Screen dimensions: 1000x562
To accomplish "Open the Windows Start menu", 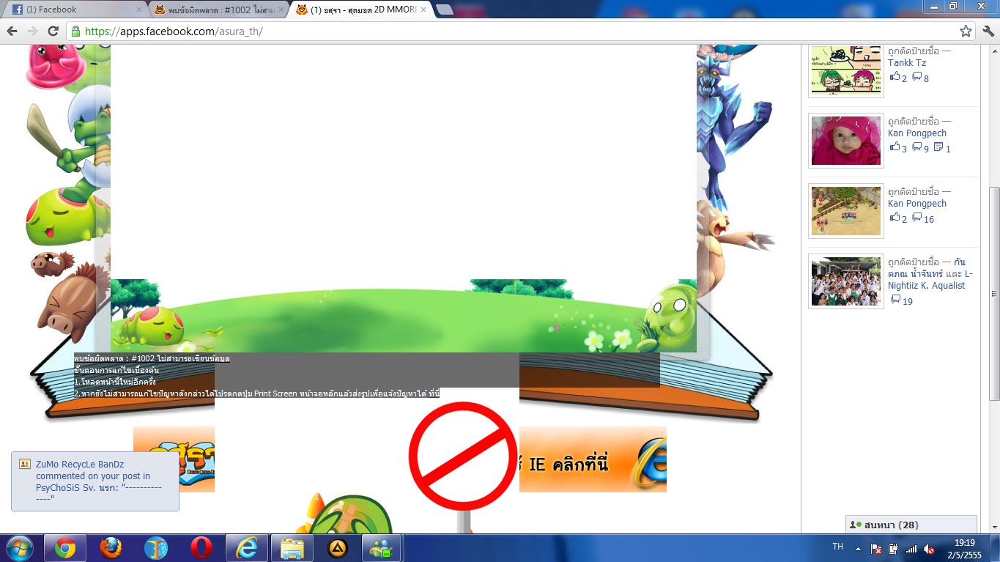I will point(19,548).
